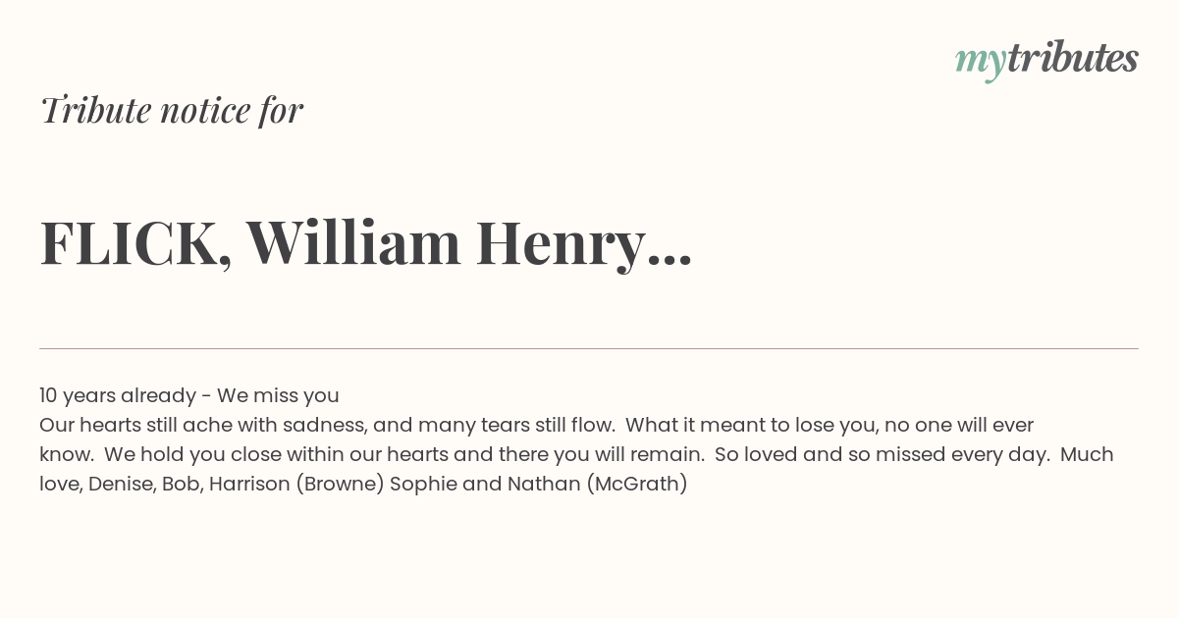Click 'What it meant to lose you'
The width and height of the screenshot is (1178, 618).
click(752, 425)
